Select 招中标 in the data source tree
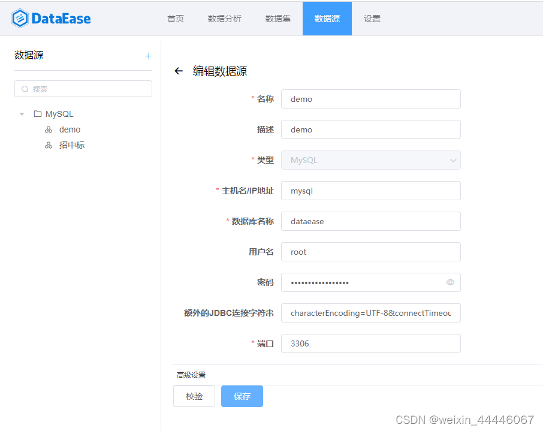Screen dimensions: 543x431 [x=72, y=145]
